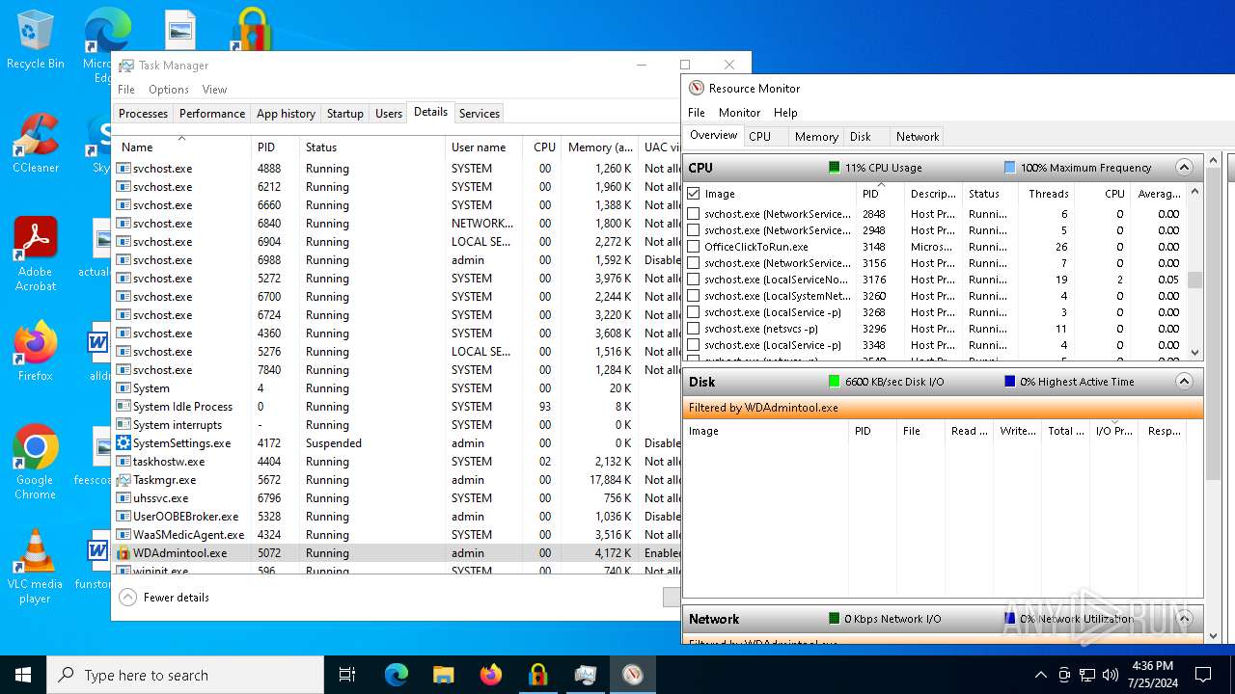
Task: Select the WDAdmintool.exe padlock icon row
Action: (396, 553)
